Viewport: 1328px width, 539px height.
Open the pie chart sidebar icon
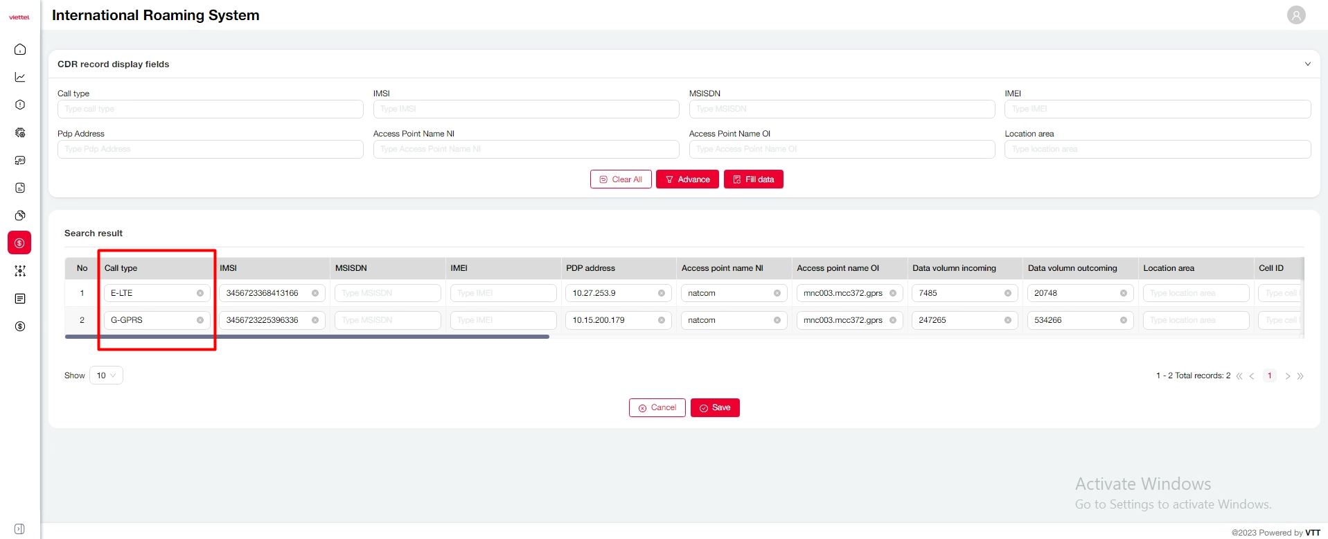coord(20,215)
